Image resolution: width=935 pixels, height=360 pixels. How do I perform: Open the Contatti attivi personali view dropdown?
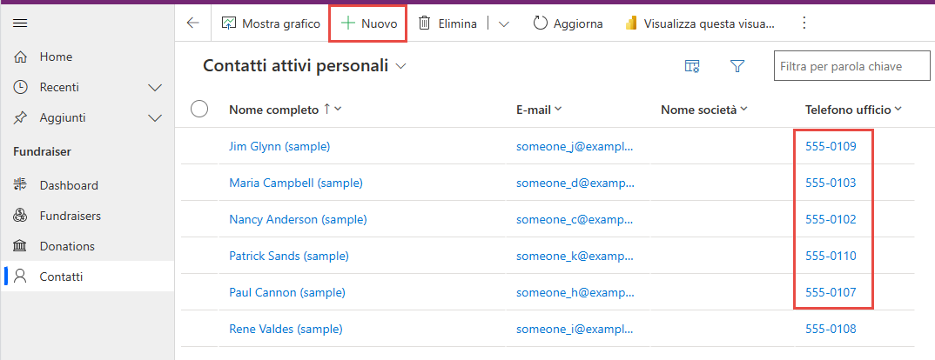pos(401,66)
